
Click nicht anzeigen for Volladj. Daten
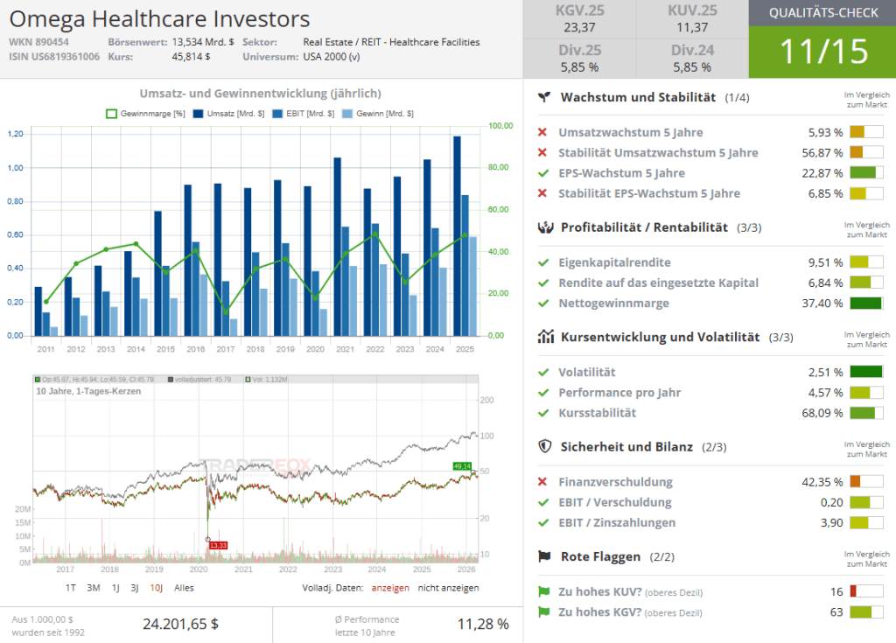click(448, 588)
